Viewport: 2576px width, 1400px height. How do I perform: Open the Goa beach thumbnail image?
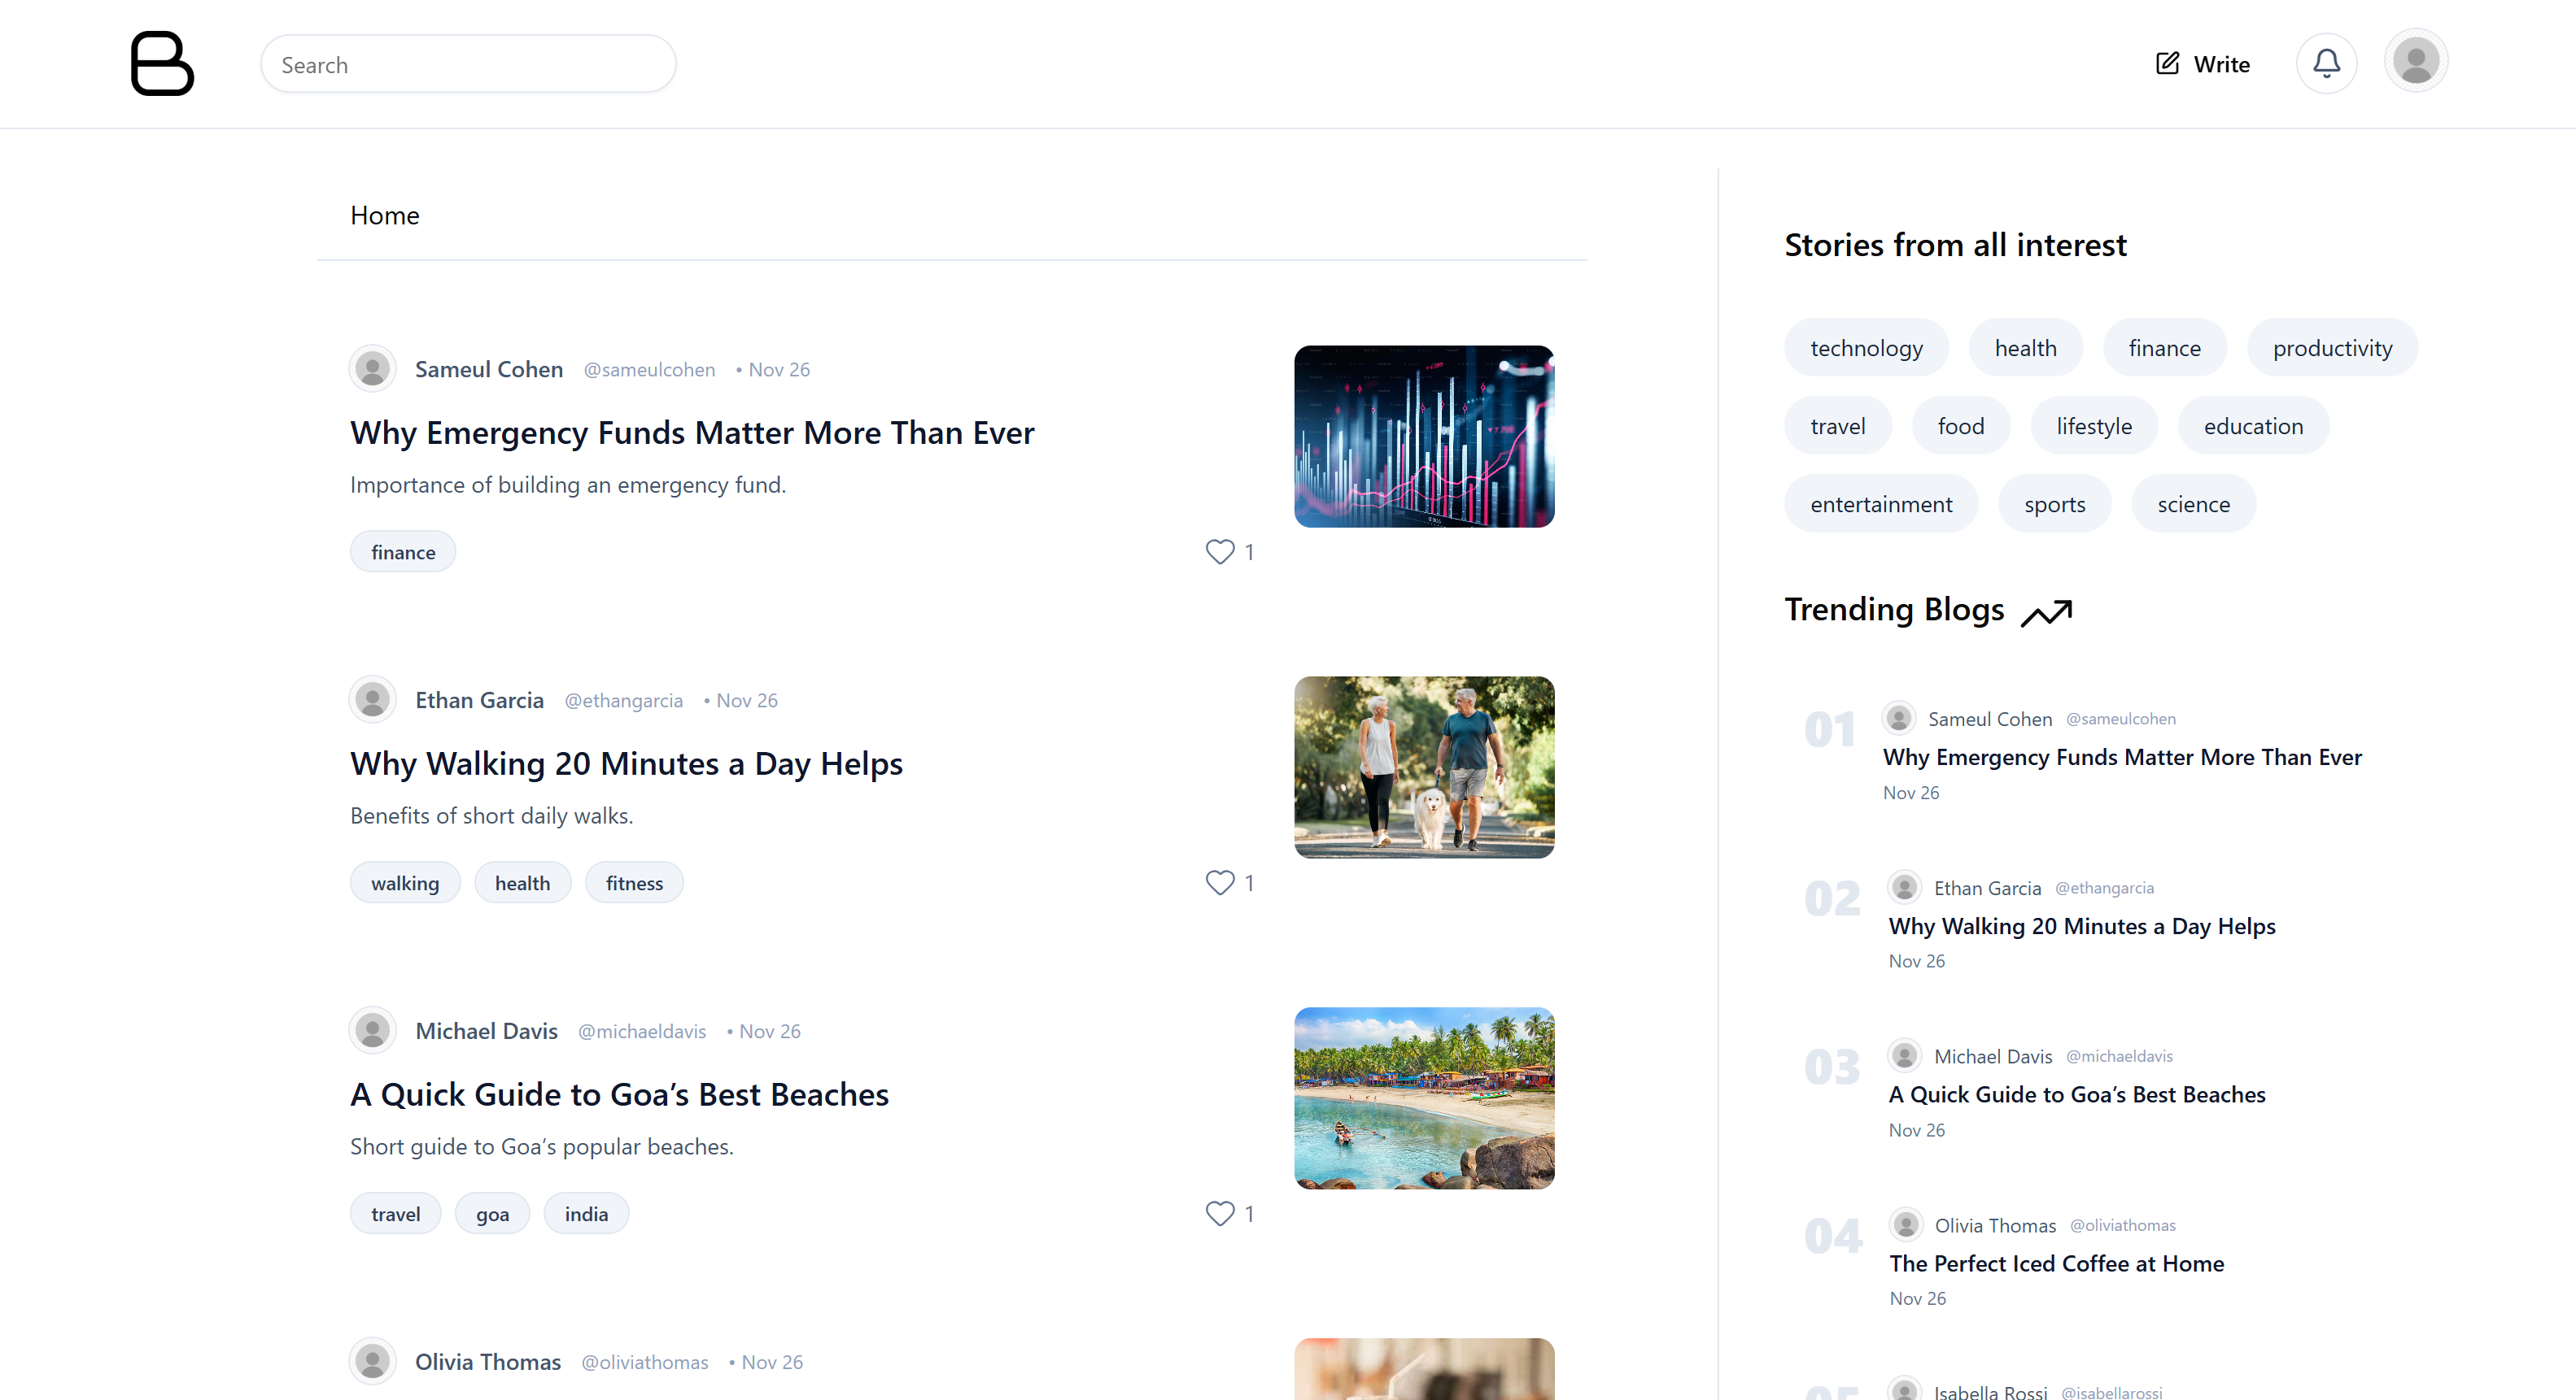click(1423, 1098)
